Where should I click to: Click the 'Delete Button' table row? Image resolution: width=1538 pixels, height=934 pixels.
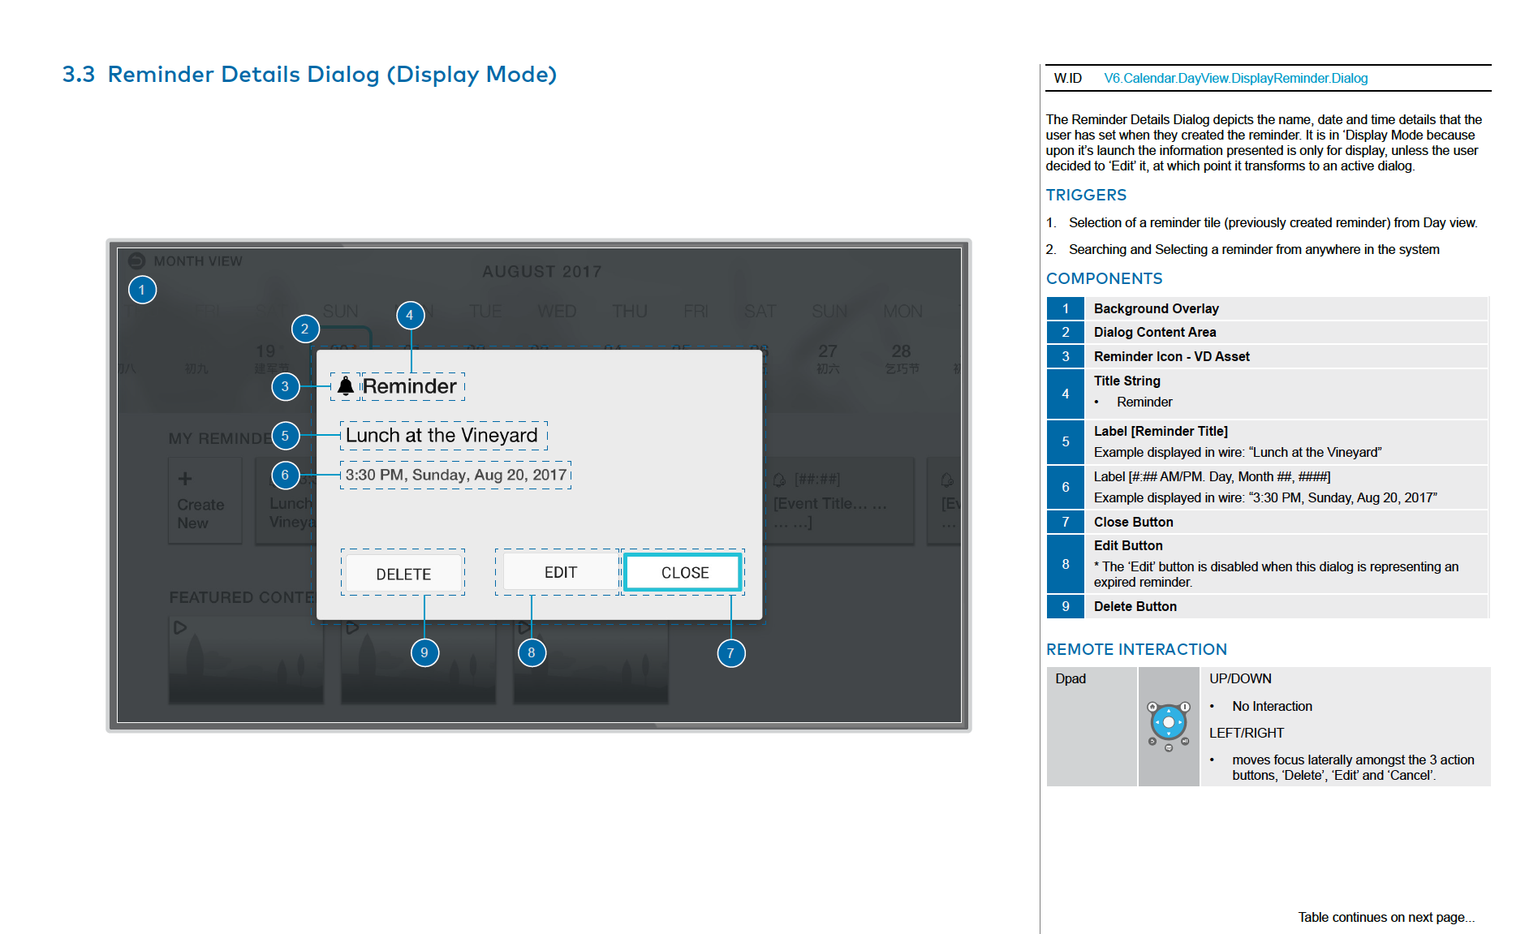1268,606
